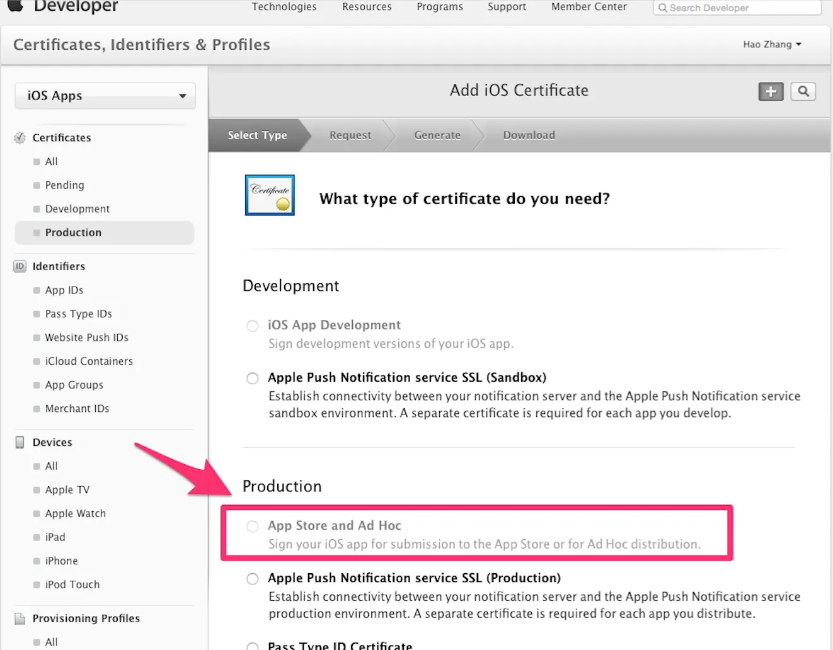Screen dimensions: 833x650
Task: Open All under Provisioning Profiles
Action: pyautogui.click(x=51, y=642)
